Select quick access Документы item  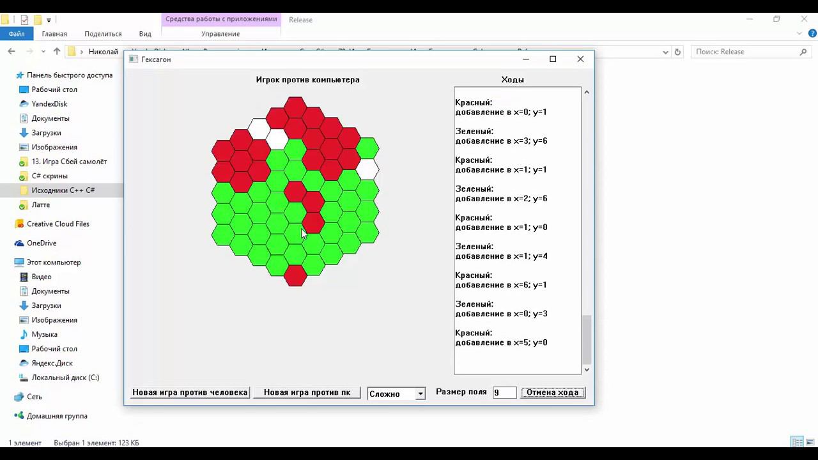coord(50,118)
